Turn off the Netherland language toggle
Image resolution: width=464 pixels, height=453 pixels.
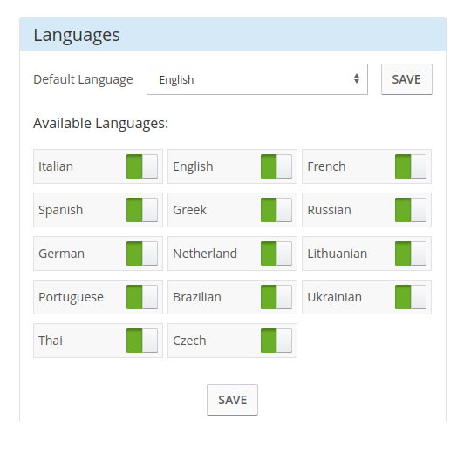pyautogui.click(x=276, y=254)
